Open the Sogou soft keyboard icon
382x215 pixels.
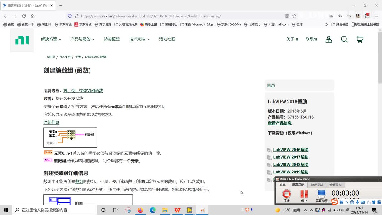363,202
